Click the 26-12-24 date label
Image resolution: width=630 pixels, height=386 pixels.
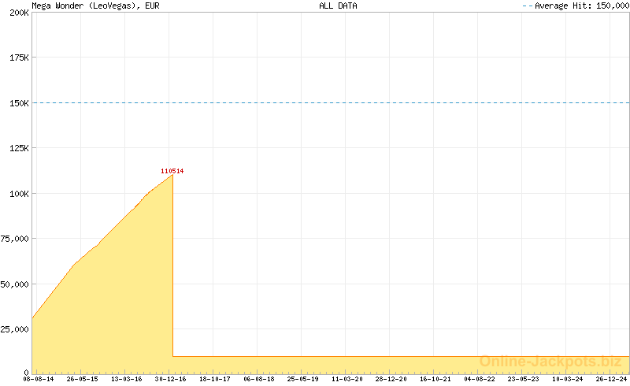[x=611, y=379]
